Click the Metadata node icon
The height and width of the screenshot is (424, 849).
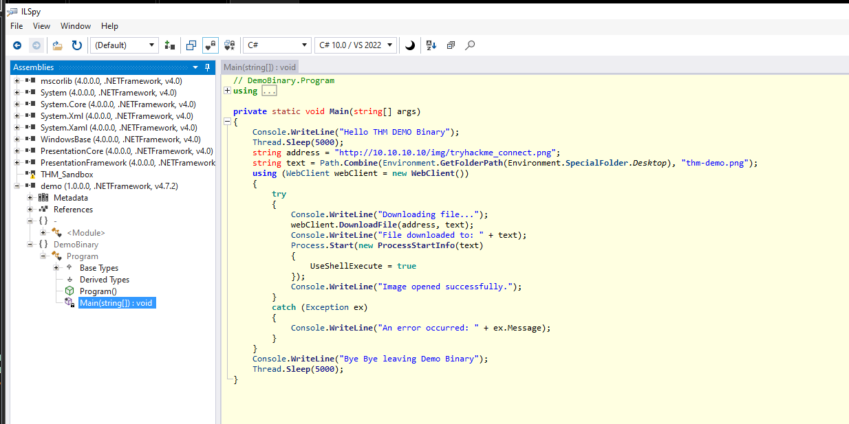(x=44, y=198)
